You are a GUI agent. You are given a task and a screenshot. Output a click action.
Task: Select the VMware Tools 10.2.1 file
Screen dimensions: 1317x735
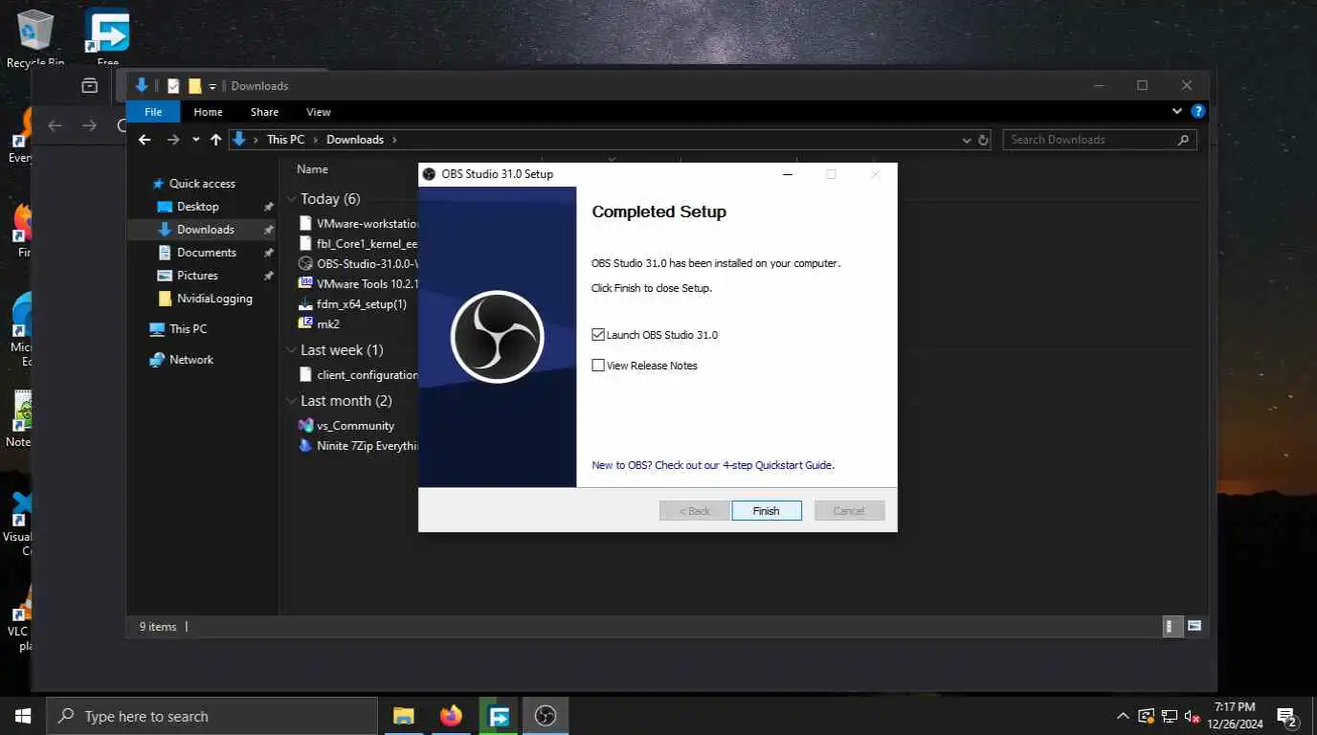click(358, 283)
